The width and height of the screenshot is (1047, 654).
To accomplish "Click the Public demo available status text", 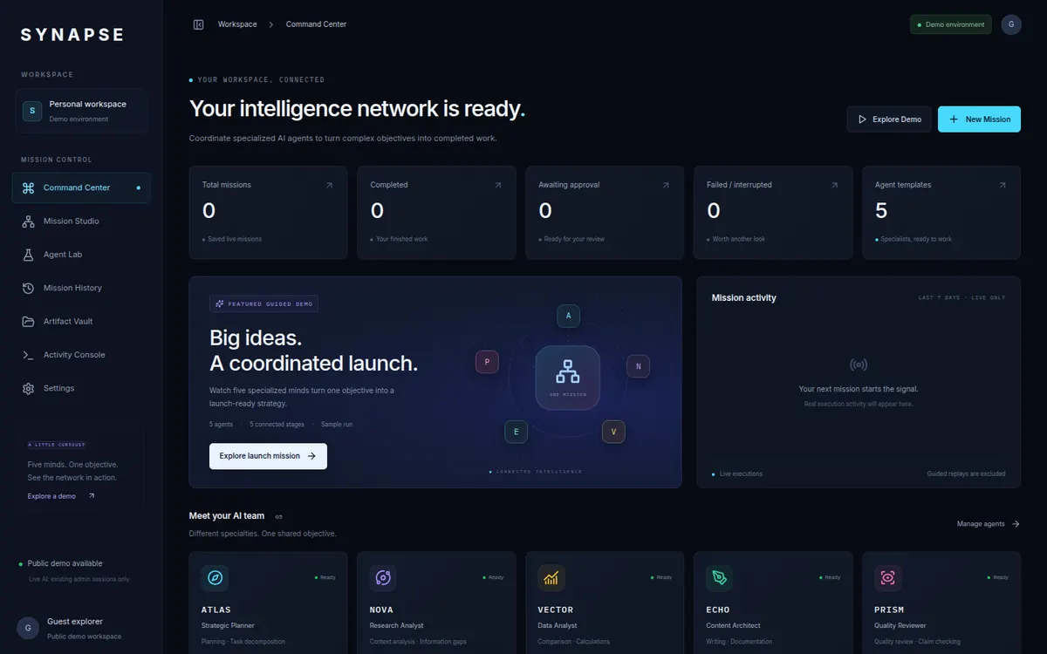I will pos(65,563).
